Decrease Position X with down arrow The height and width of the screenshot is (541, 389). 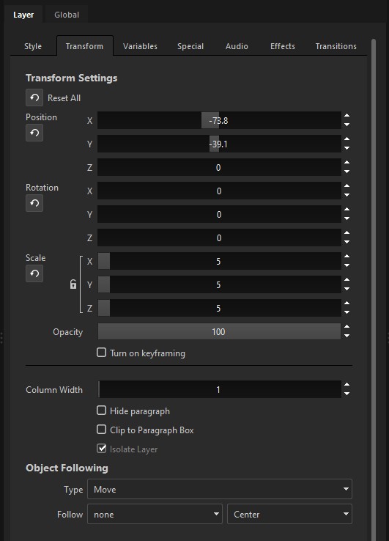[x=347, y=125]
